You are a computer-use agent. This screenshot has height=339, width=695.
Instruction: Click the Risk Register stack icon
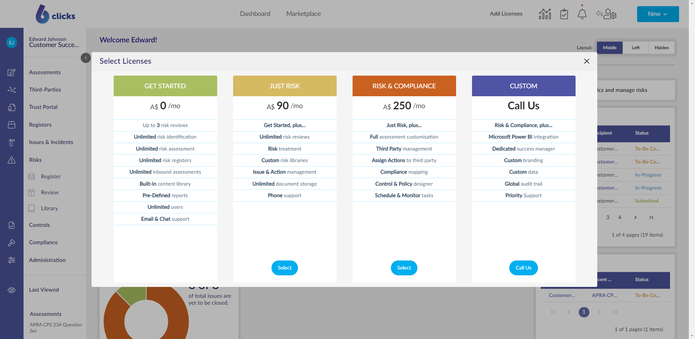pyautogui.click(x=32, y=177)
